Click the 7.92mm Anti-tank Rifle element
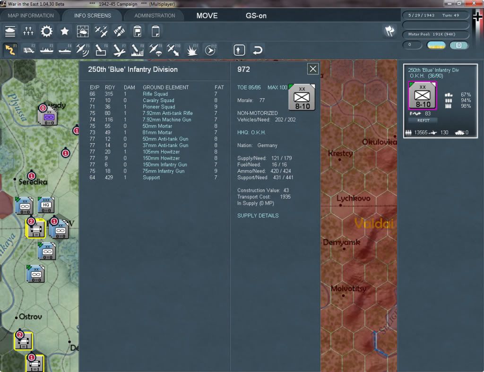The width and height of the screenshot is (484, 372). pos(168,113)
